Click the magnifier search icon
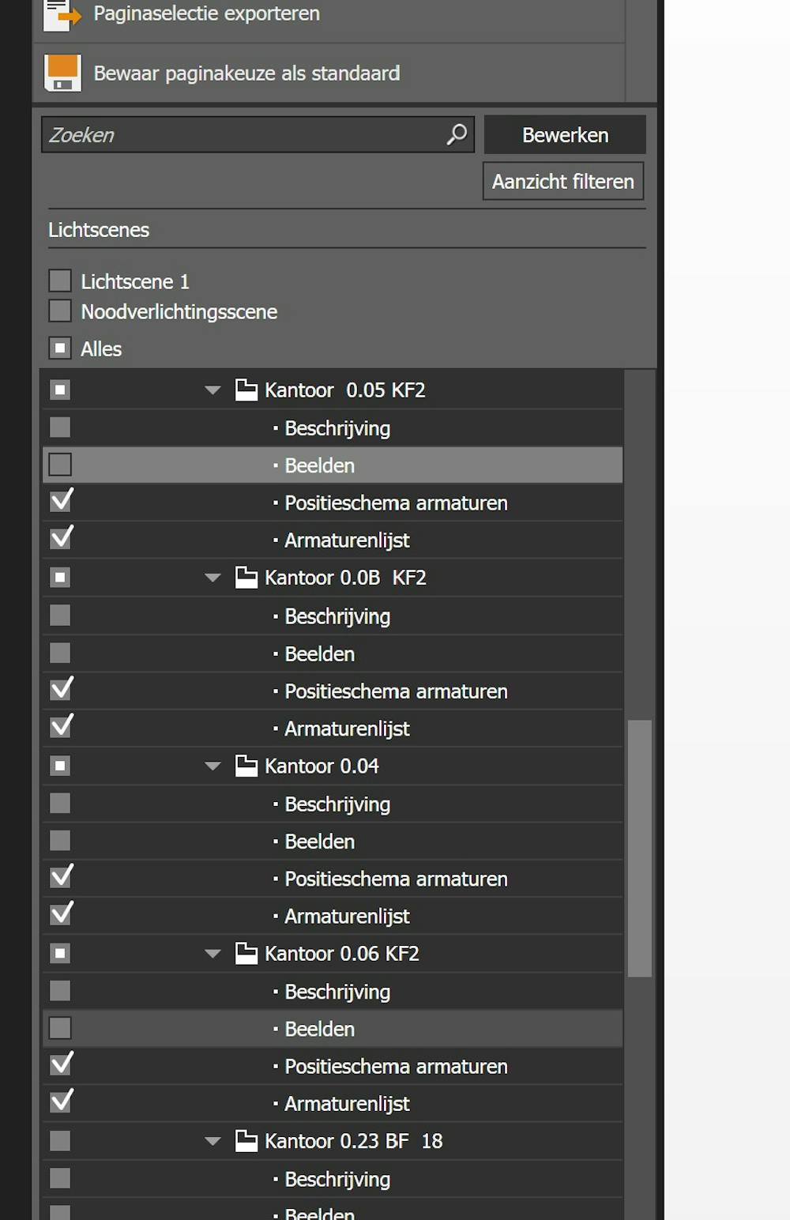Viewport: 790px width, 1220px height. [457, 134]
